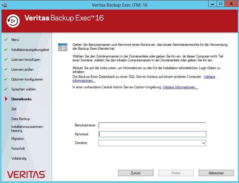Click the installer icon in the title bar

[x=4, y=5]
